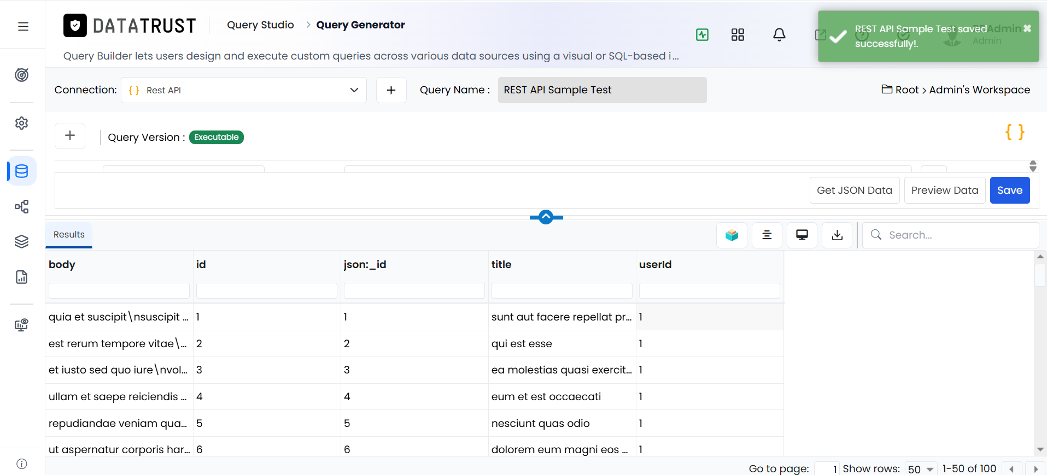The height and width of the screenshot is (475, 1047).
Task: Download the results data
Action: pos(837,235)
